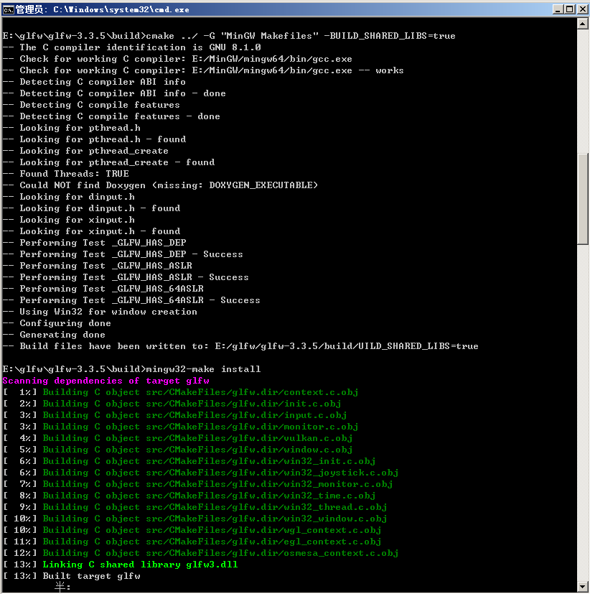Click 'Built target glfw' line
The image size is (590, 594).
pos(72,576)
